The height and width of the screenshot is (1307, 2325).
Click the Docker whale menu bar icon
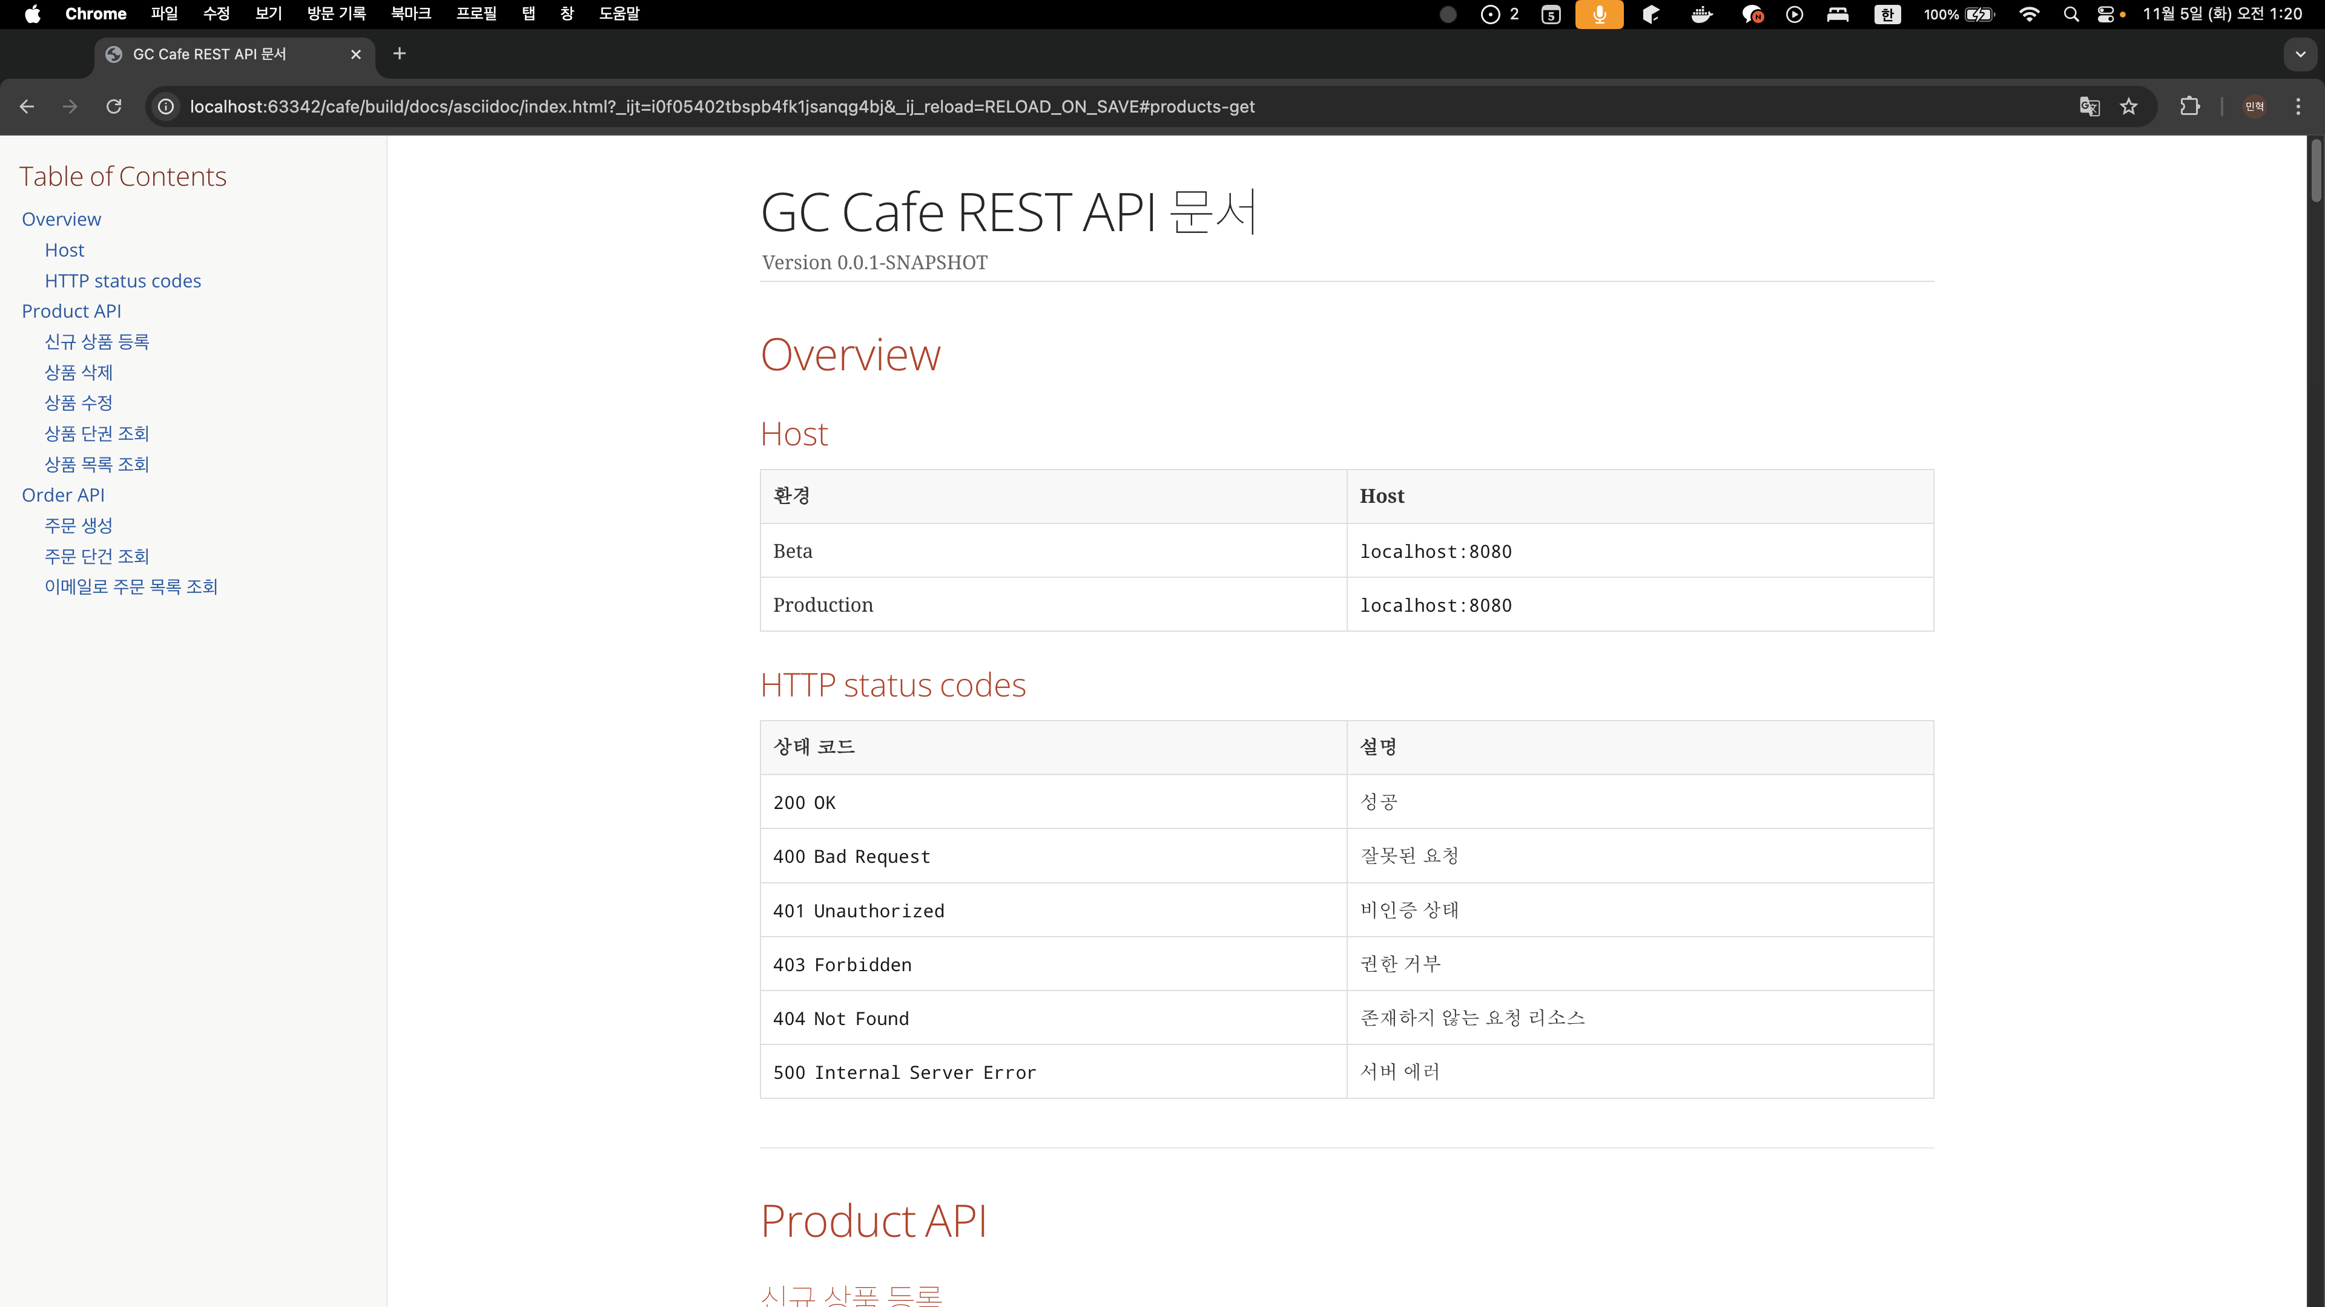(1701, 15)
